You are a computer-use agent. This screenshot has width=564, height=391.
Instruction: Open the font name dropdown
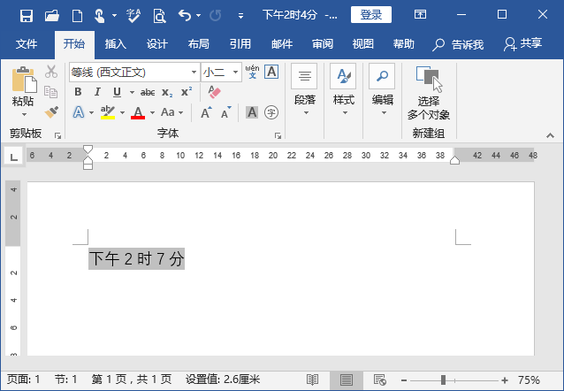tap(194, 72)
